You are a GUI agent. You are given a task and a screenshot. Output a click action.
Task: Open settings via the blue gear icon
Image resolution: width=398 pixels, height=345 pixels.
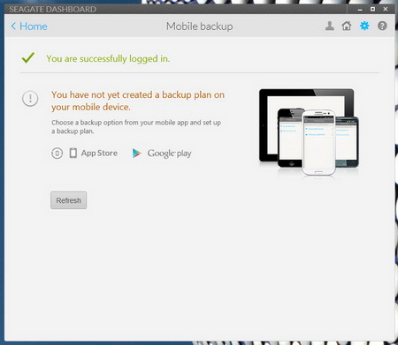point(364,26)
